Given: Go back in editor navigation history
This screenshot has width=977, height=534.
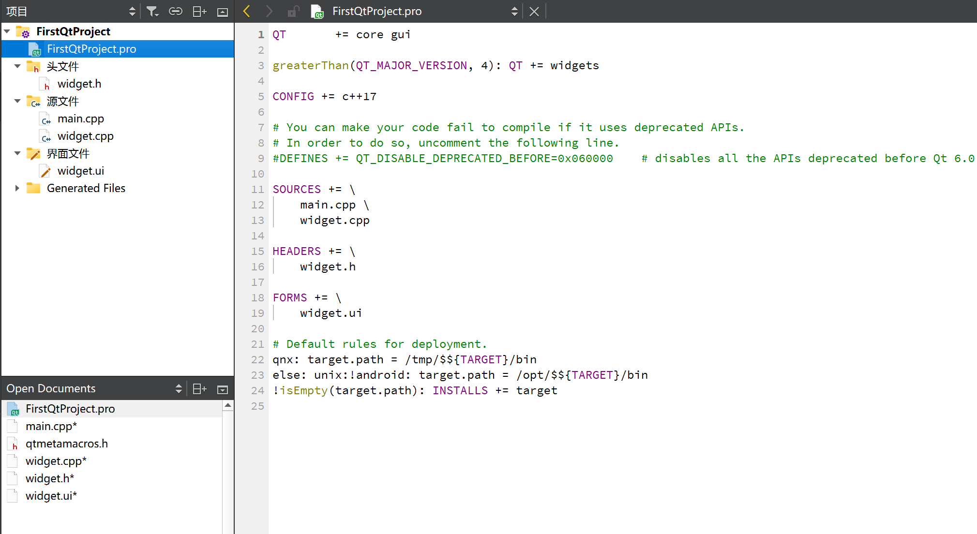Looking at the screenshot, I should (247, 11).
